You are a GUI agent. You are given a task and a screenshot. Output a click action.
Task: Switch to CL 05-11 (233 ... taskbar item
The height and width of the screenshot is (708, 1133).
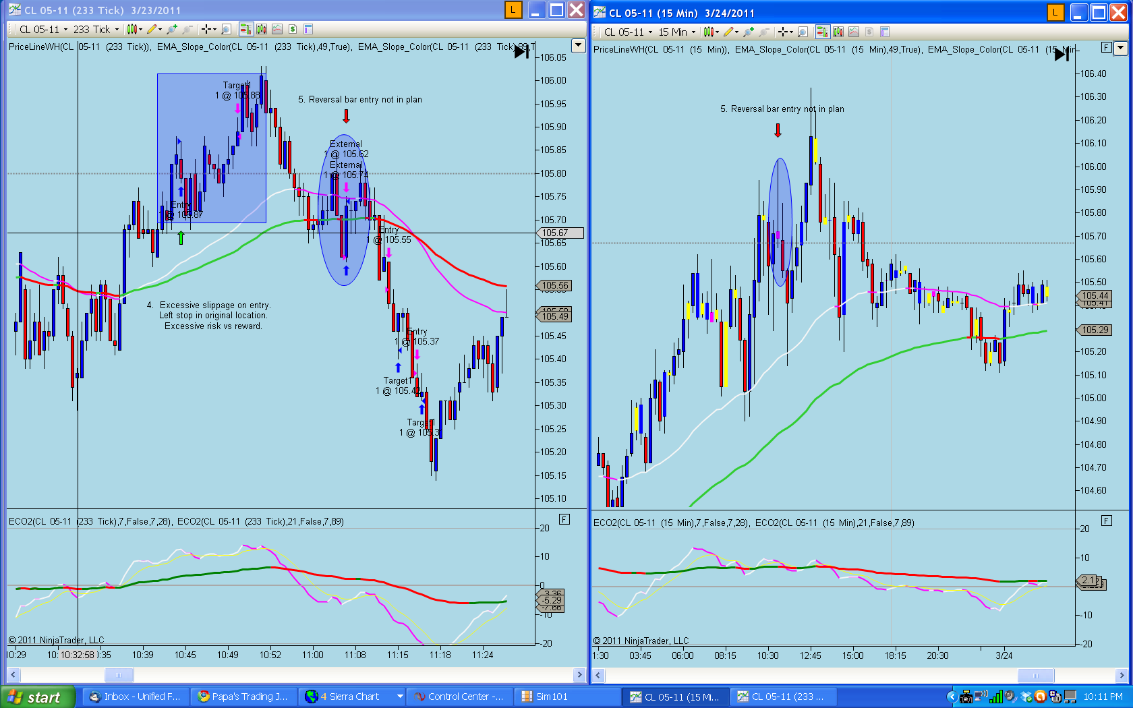[784, 697]
